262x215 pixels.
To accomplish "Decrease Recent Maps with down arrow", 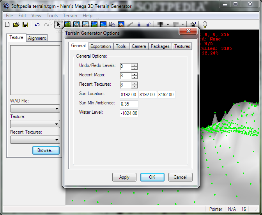I will (x=135, y=77).
